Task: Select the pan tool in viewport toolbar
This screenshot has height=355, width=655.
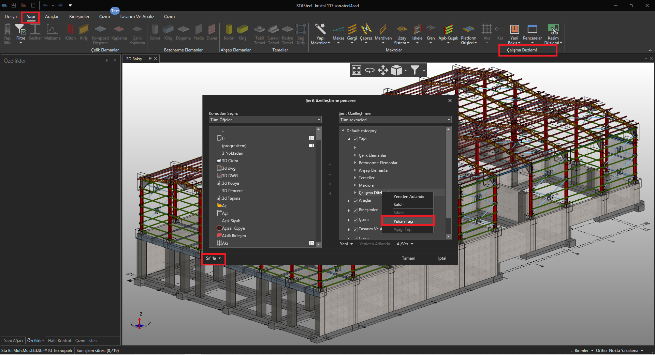Action: point(383,70)
